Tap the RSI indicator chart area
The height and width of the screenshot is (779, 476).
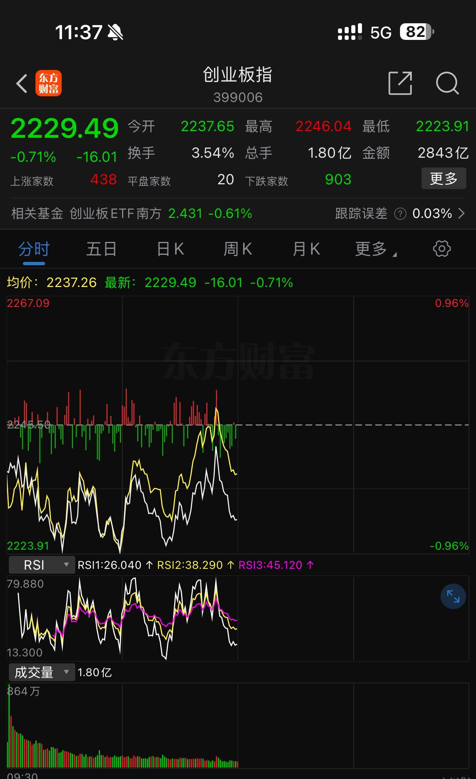click(238, 618)
